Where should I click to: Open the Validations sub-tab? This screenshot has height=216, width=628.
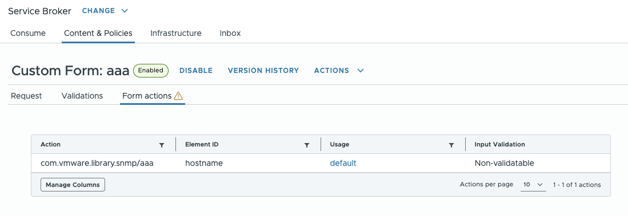82,96
